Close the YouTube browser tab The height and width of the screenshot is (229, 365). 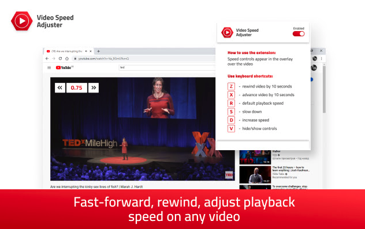[91, 51]
